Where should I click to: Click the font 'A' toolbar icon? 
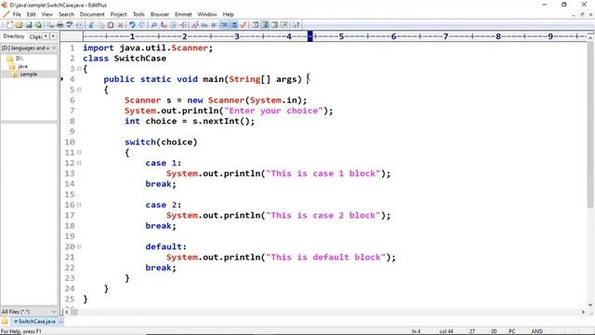(x=195, y=25)
